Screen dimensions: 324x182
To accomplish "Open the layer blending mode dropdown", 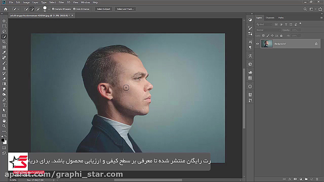I will (x=268, y=30).
